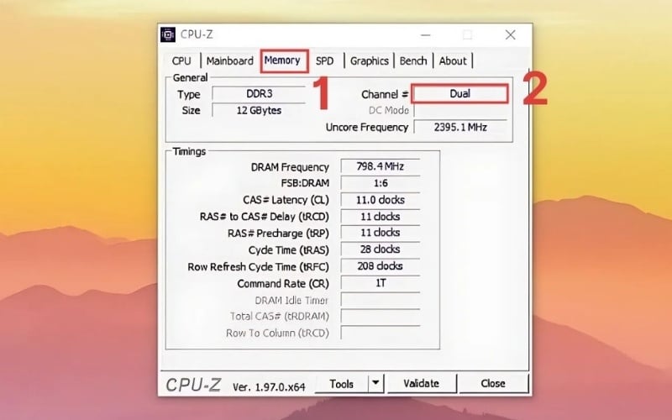Click the Row Refresh Cycle Time (tRFC) label

pos(258,267)
